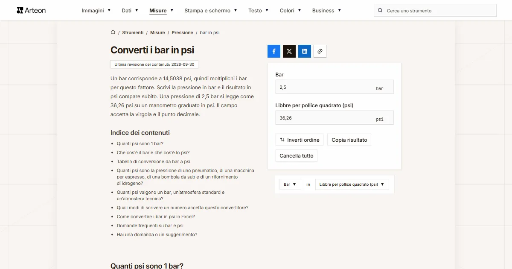Click 'Indice dei contenuti' heading
The image size is (512, 269).
tap(140, 132)
